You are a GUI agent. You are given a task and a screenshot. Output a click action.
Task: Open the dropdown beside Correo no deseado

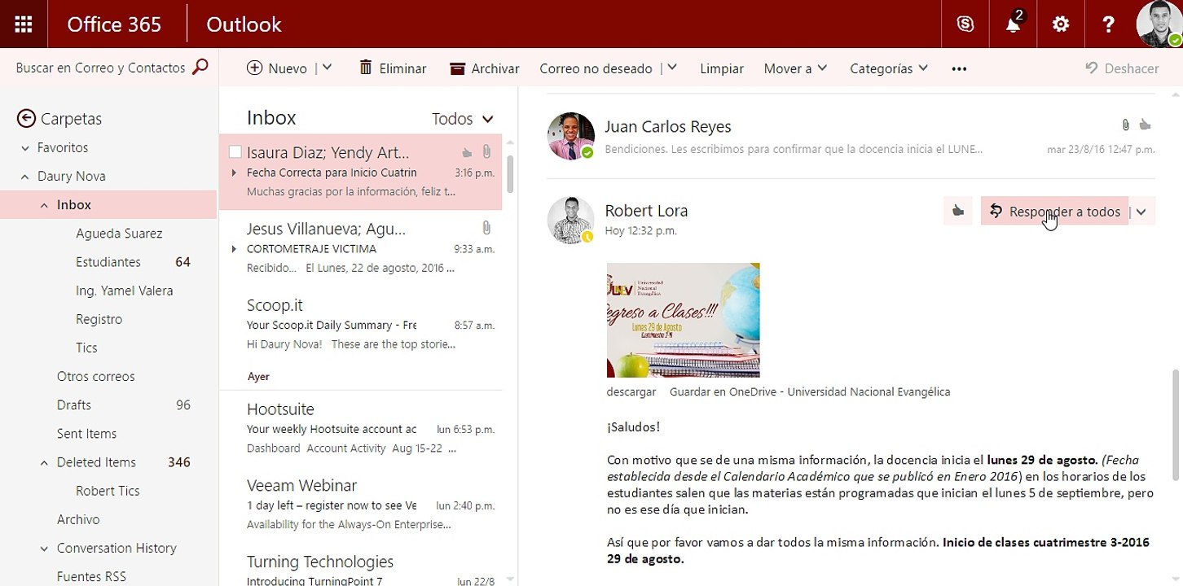coord(672,68)
